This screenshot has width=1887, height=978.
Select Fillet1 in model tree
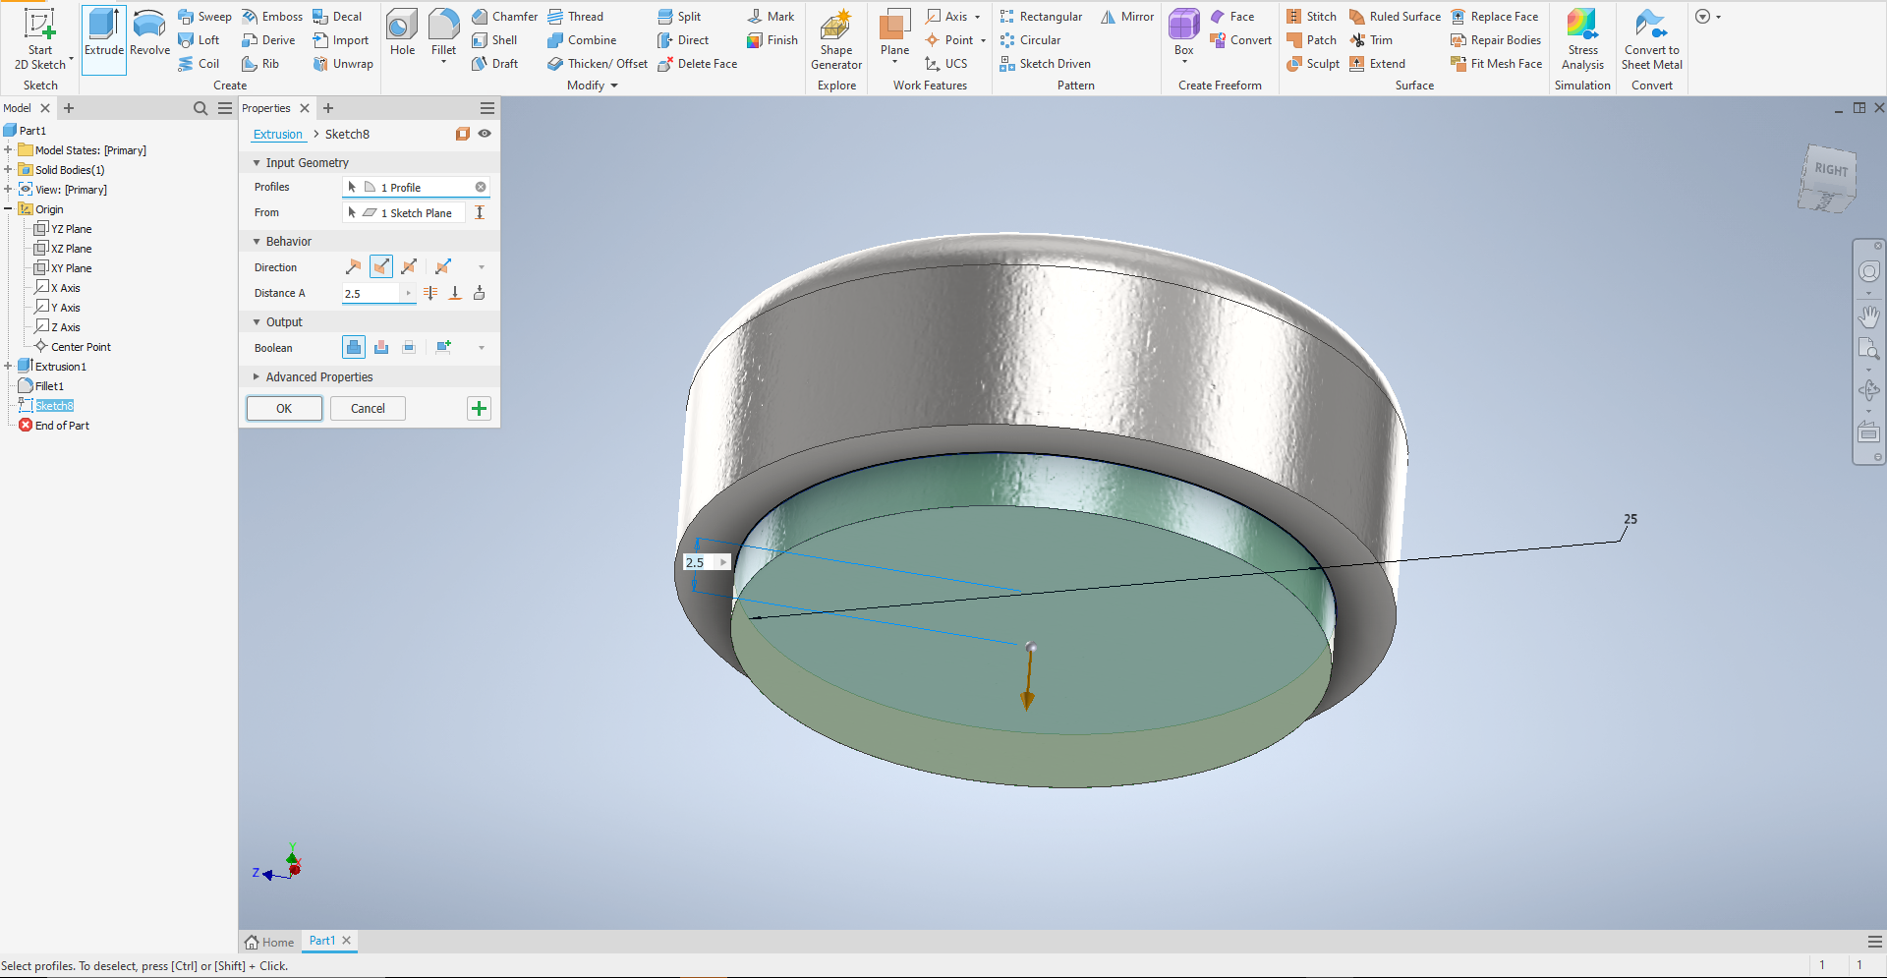(49, 386)
